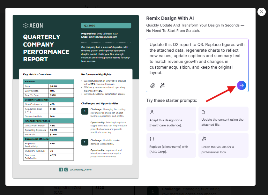Click the AEON logo in the report
Screen dimensions: 268x195
(x=33, y=26)
